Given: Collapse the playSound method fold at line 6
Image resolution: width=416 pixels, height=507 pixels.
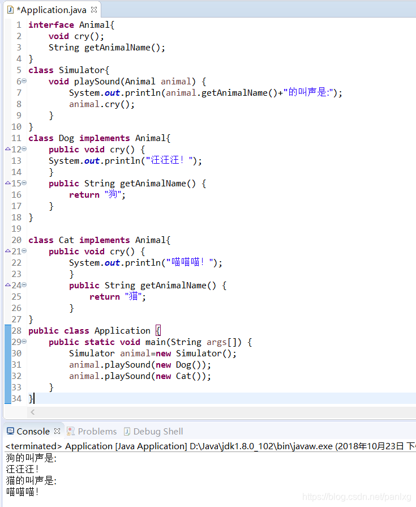Looking at the screenshot, I should click(24, 81).
